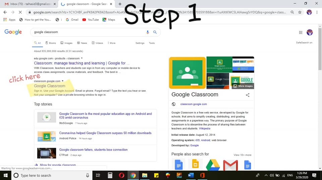Click the voice search microphone icon
This screenshot has height=180, width=322.
[x=148, y=32]
